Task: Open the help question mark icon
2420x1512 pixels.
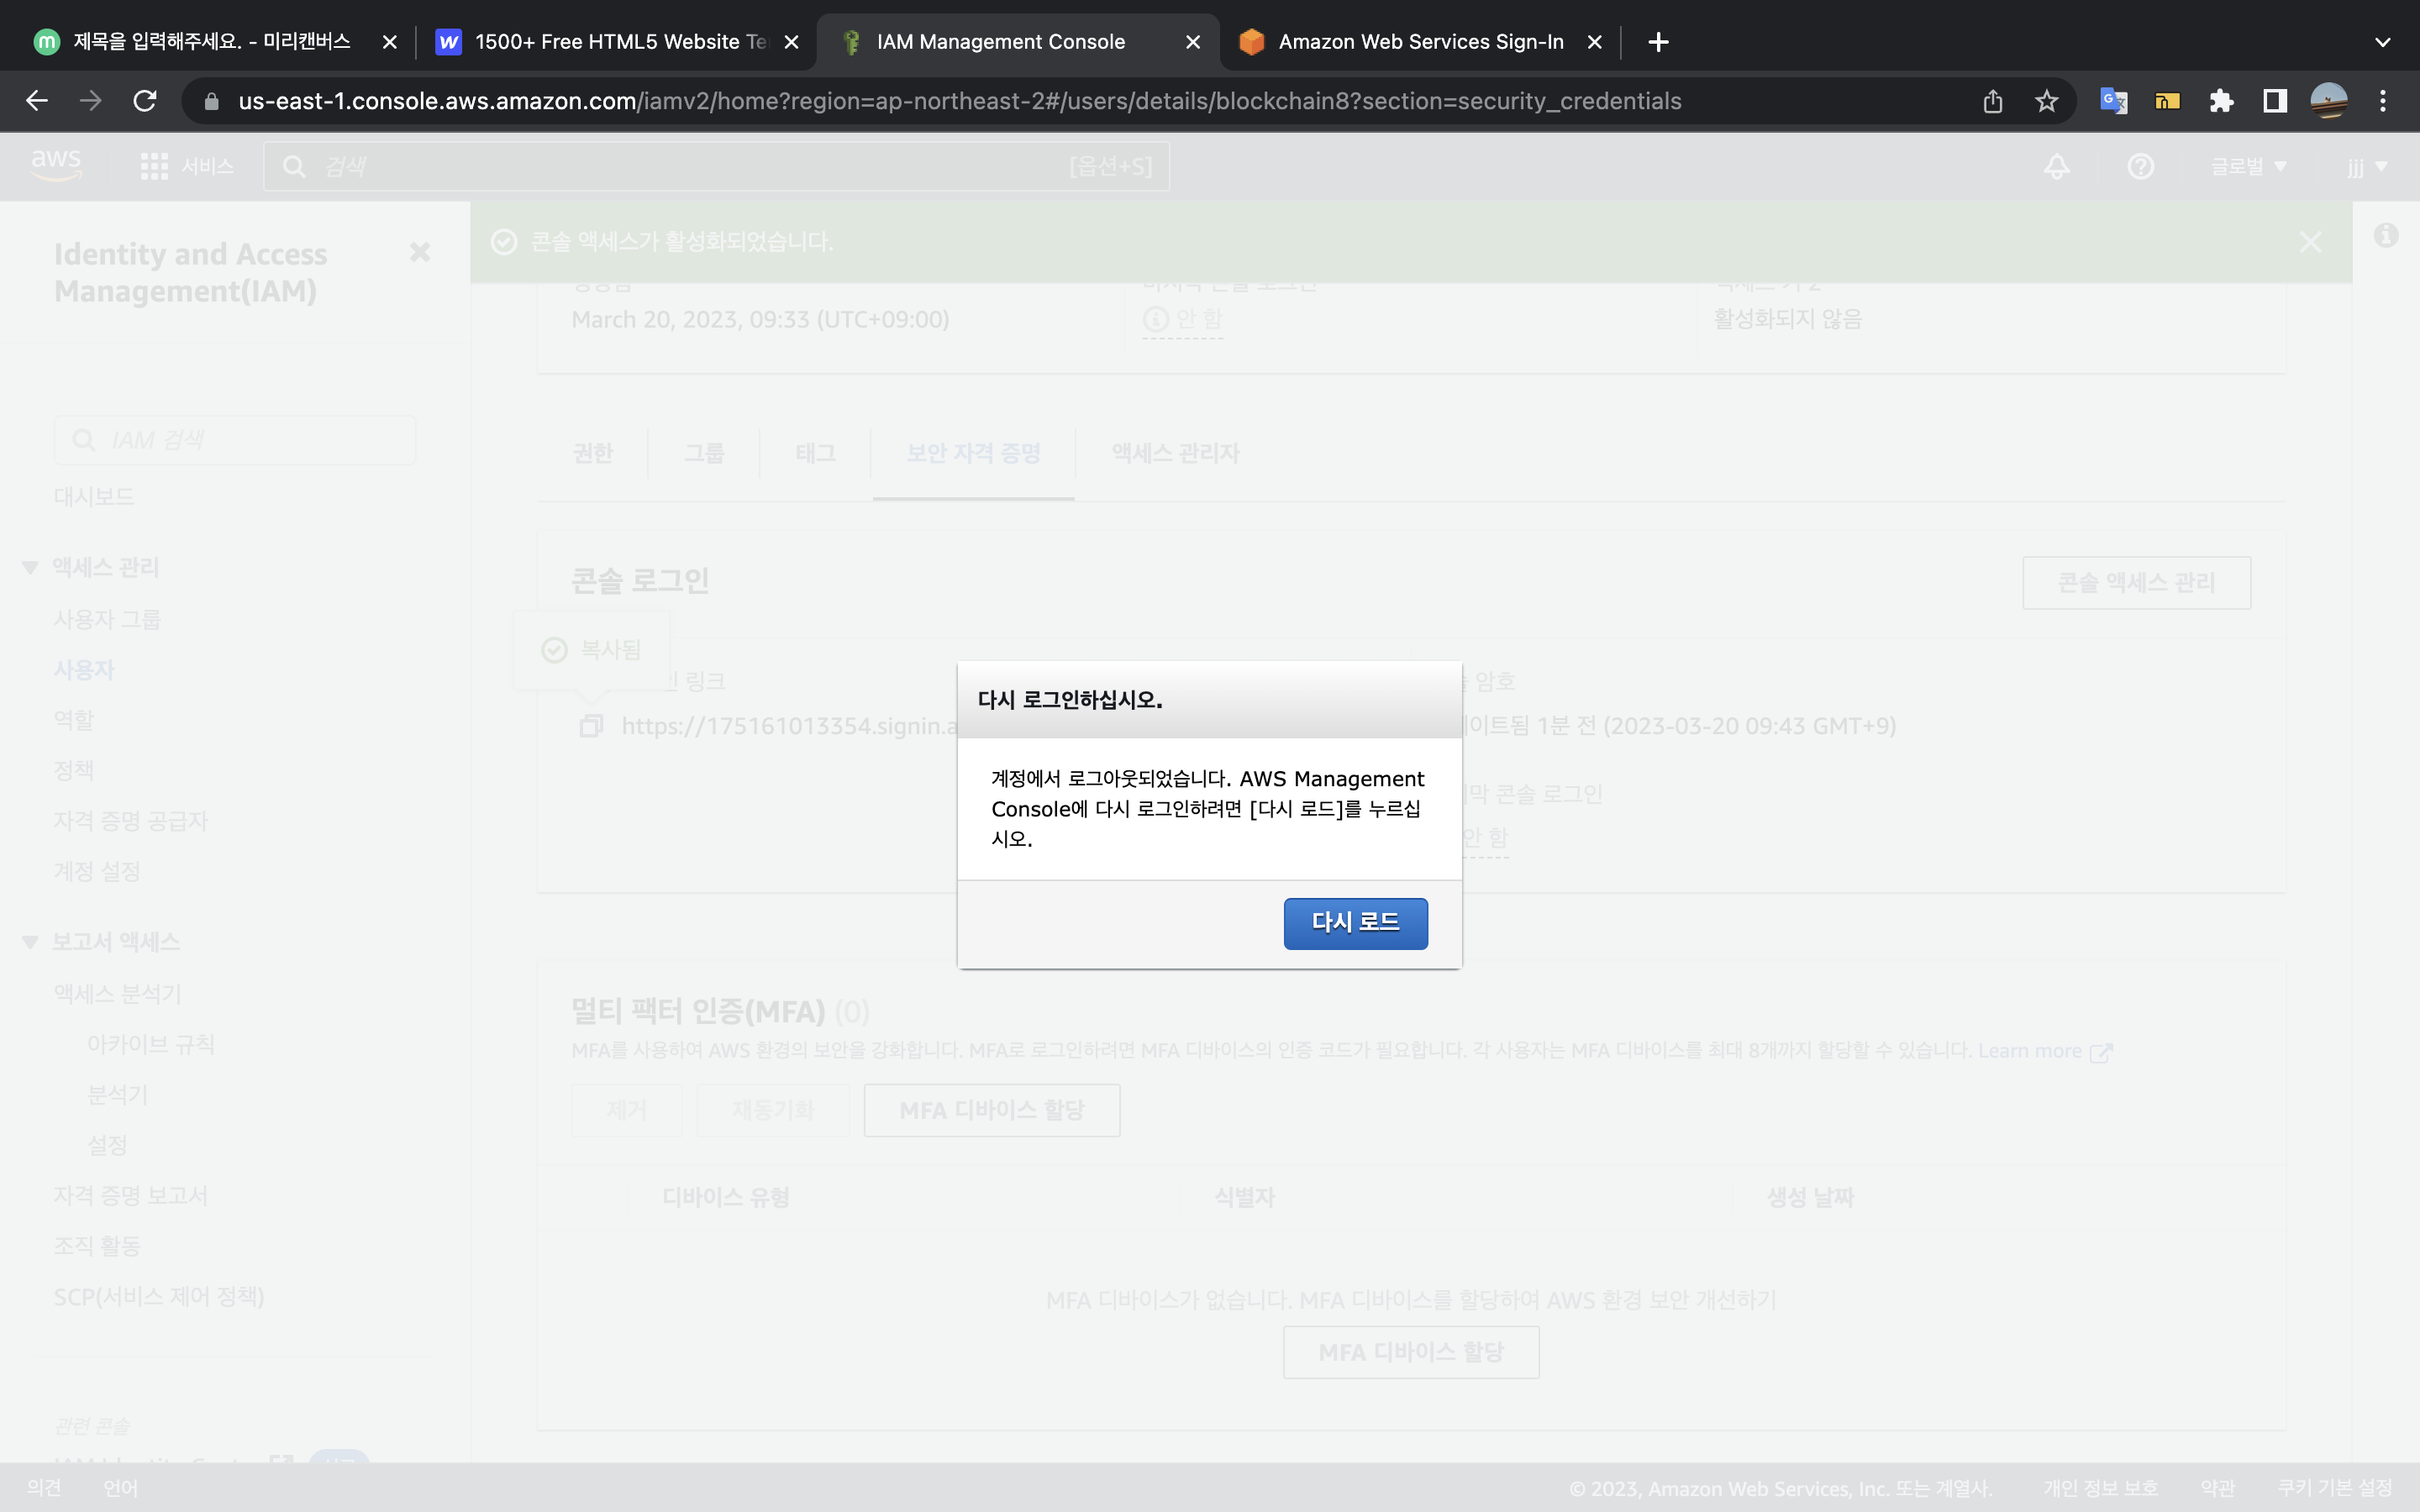Action: [x=2140, y=166]
